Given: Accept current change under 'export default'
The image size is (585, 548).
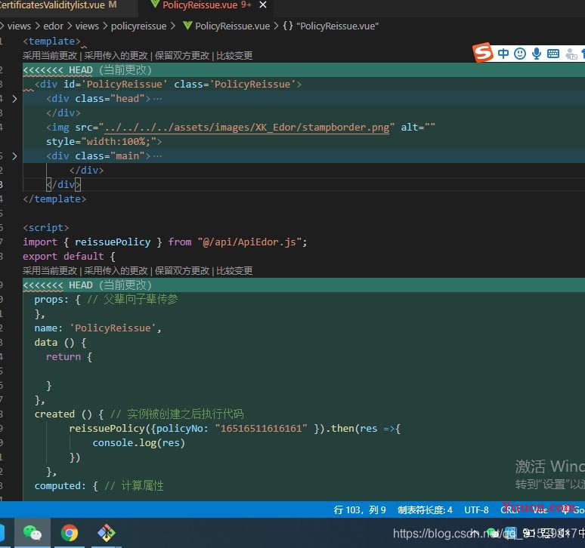Looking at the screenshot, I should pos(50,270).
